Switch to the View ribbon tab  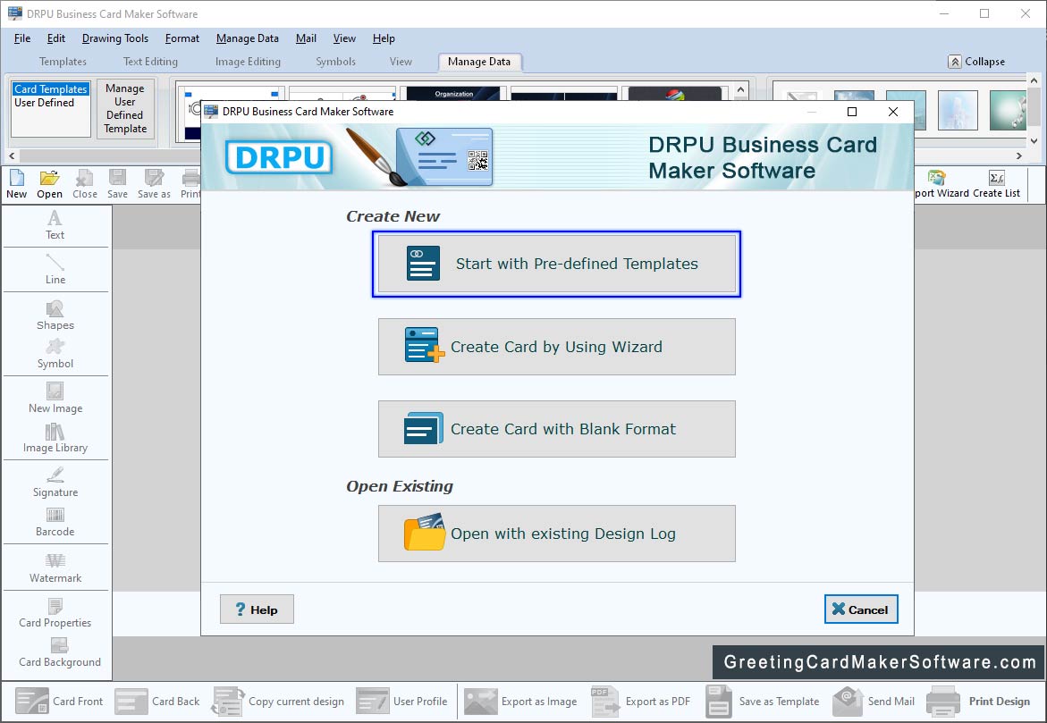(401, 62)
